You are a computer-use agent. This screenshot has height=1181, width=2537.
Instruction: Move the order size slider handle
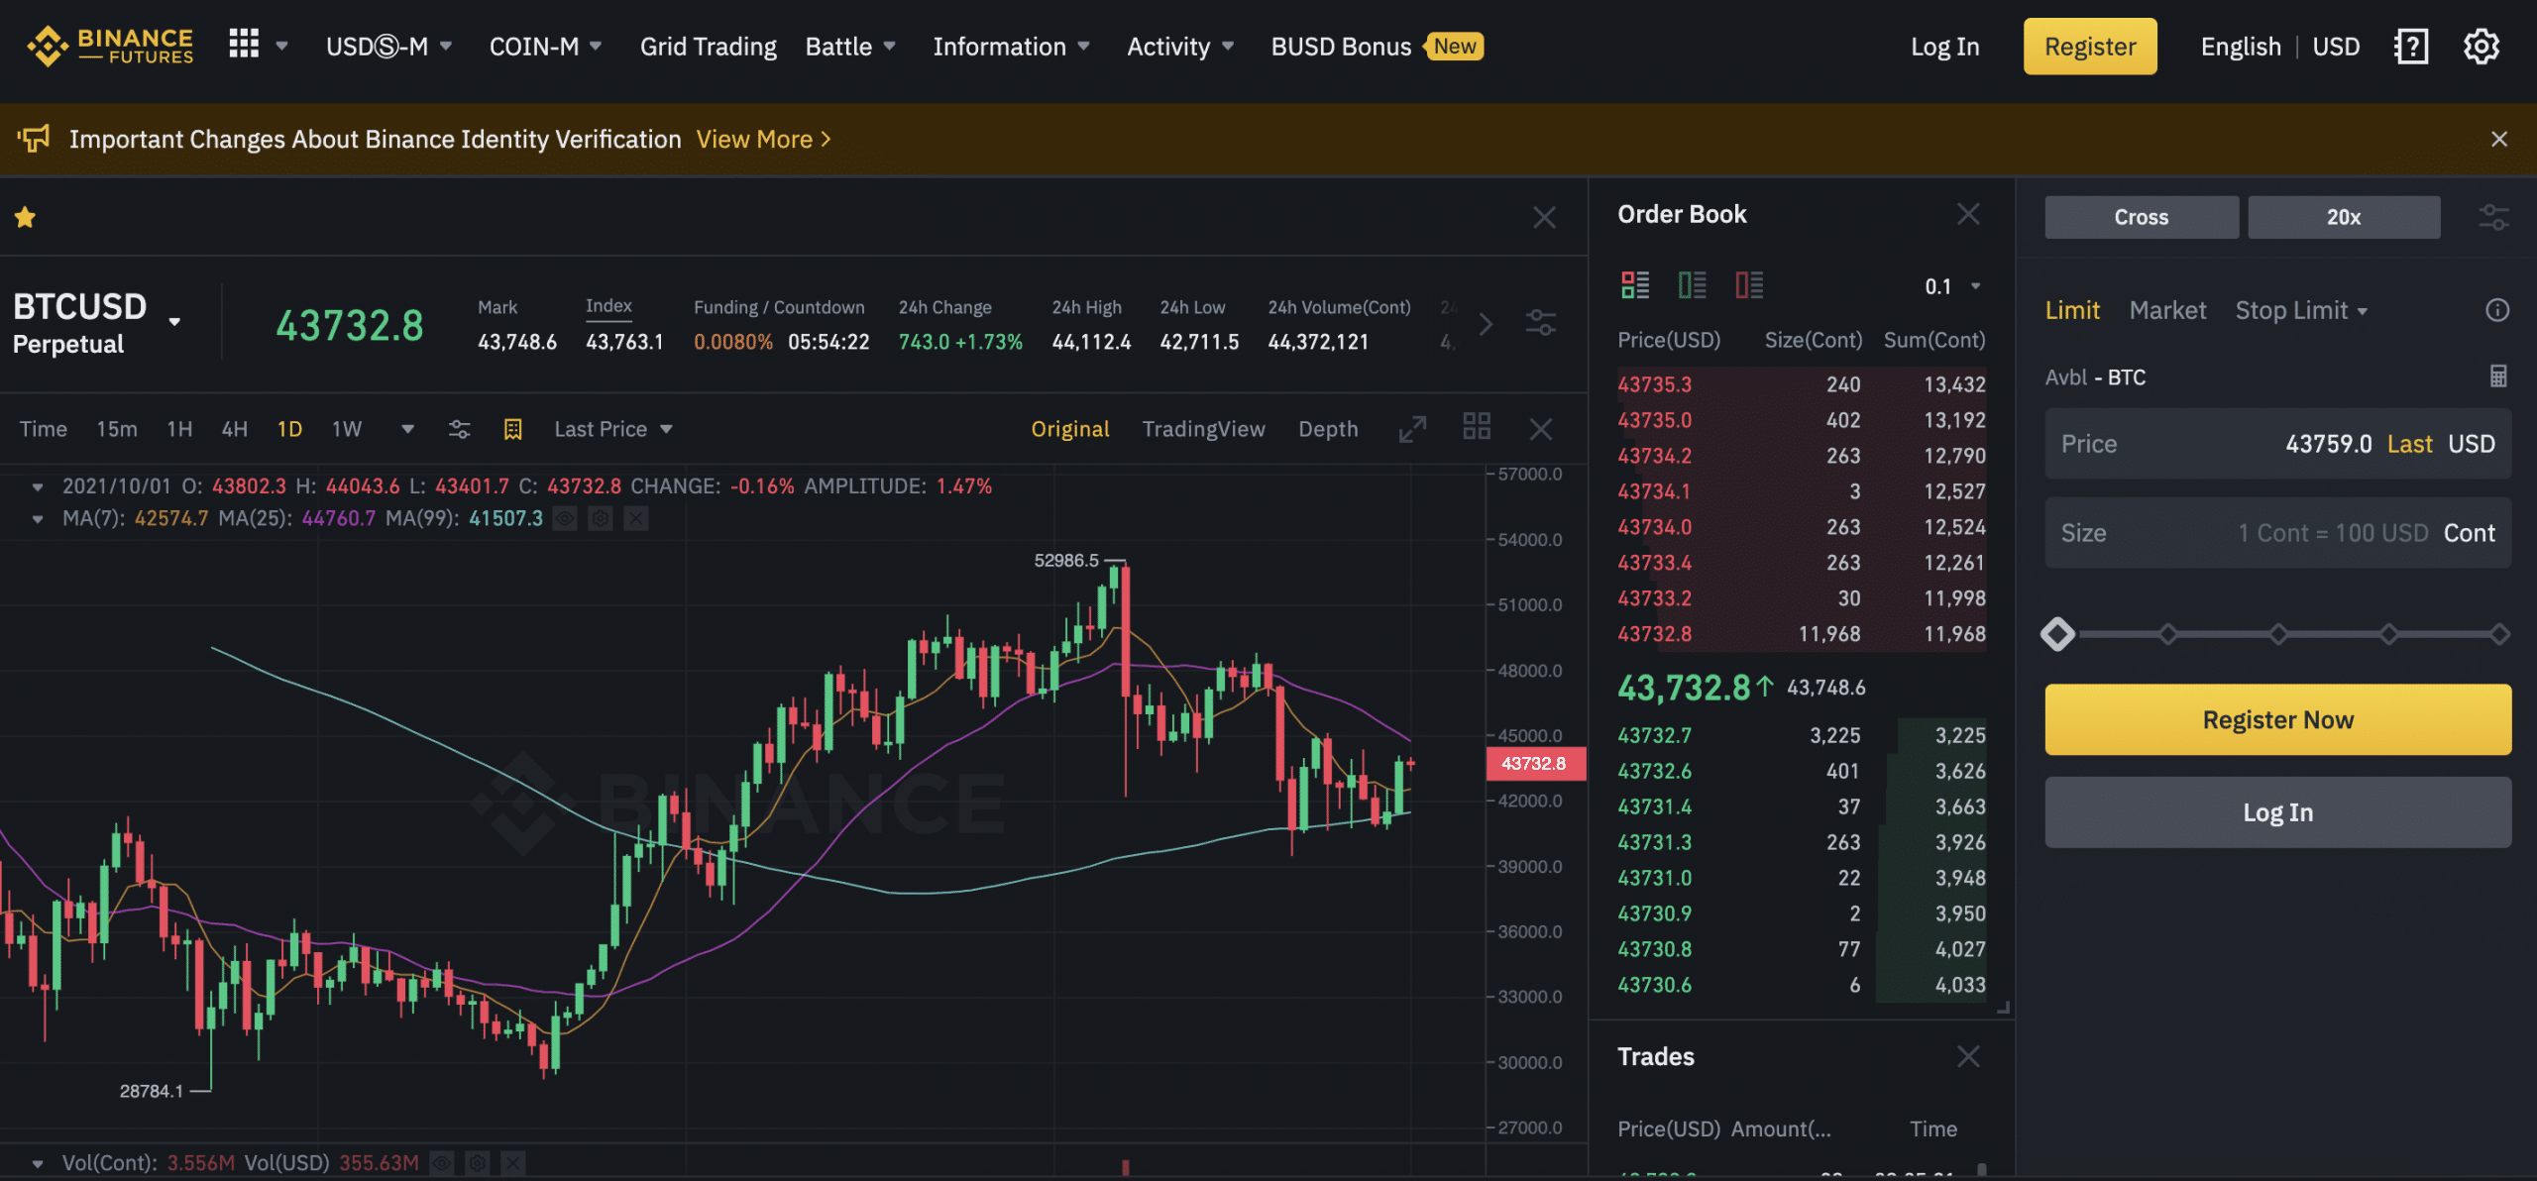click(2058, 634)
